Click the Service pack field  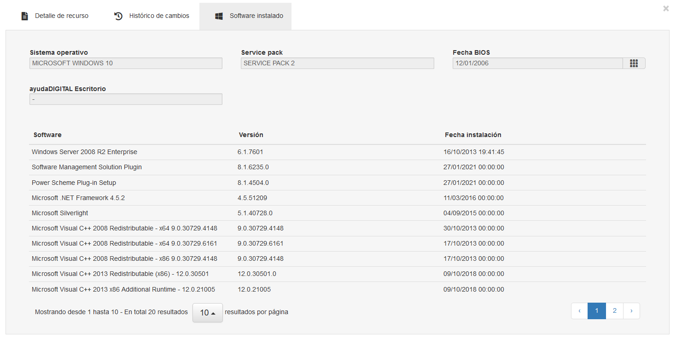coord(338,63)
